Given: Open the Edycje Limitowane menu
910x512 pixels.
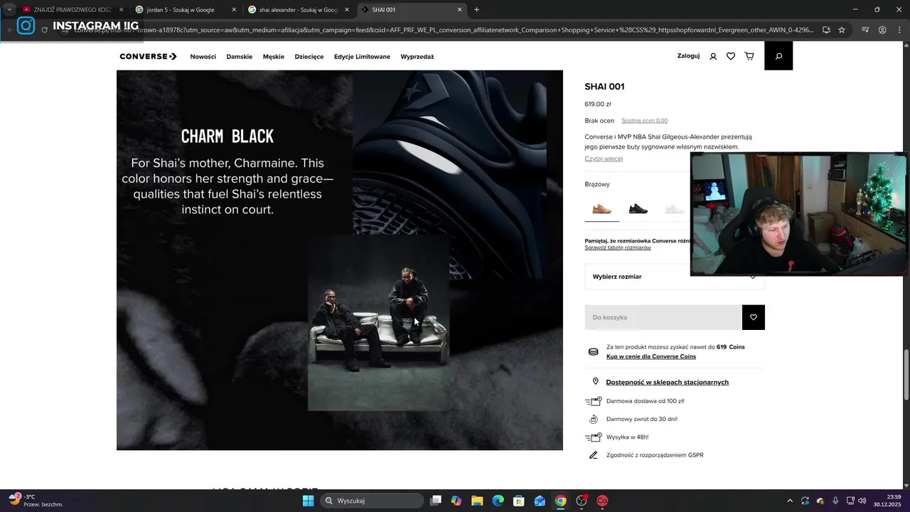Looking at the screenshot, I should (x=362, y=57).
